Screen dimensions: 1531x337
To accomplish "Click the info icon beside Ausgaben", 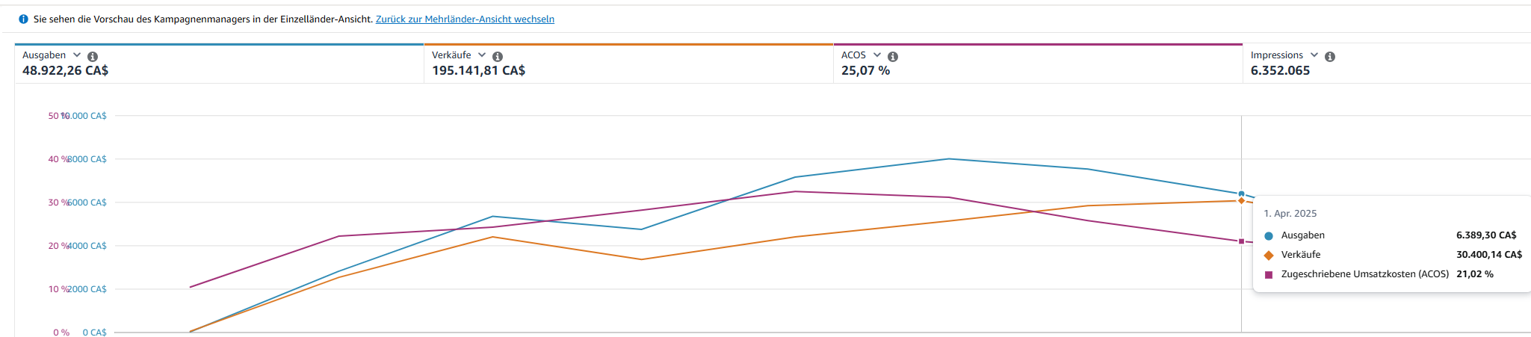I will (x=93, y=57).
